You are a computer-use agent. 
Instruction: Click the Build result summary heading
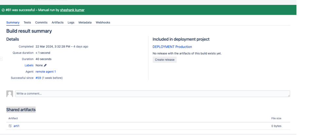pyautogui.click(x=29, y=31)
